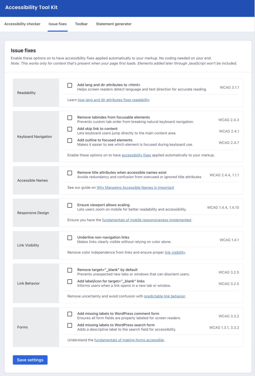Click the Save settings button

coord(30,360)
